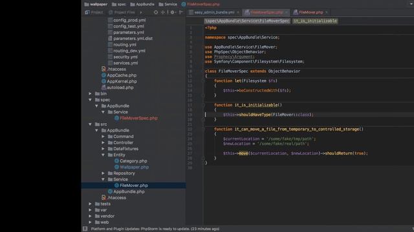Image resolution: width=414 pixels, height=232 pixels.
Task: Click the AppCache.php class icon
Action: click(103, 75)
